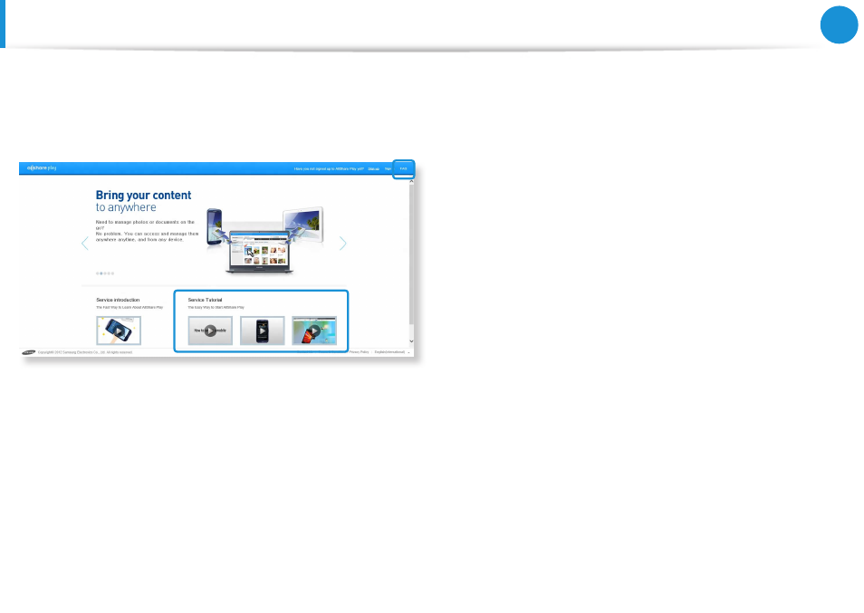The width and height of the screenshot is (864, 613).
Task: Click the Sign in link
Action: tap(388, 168)
